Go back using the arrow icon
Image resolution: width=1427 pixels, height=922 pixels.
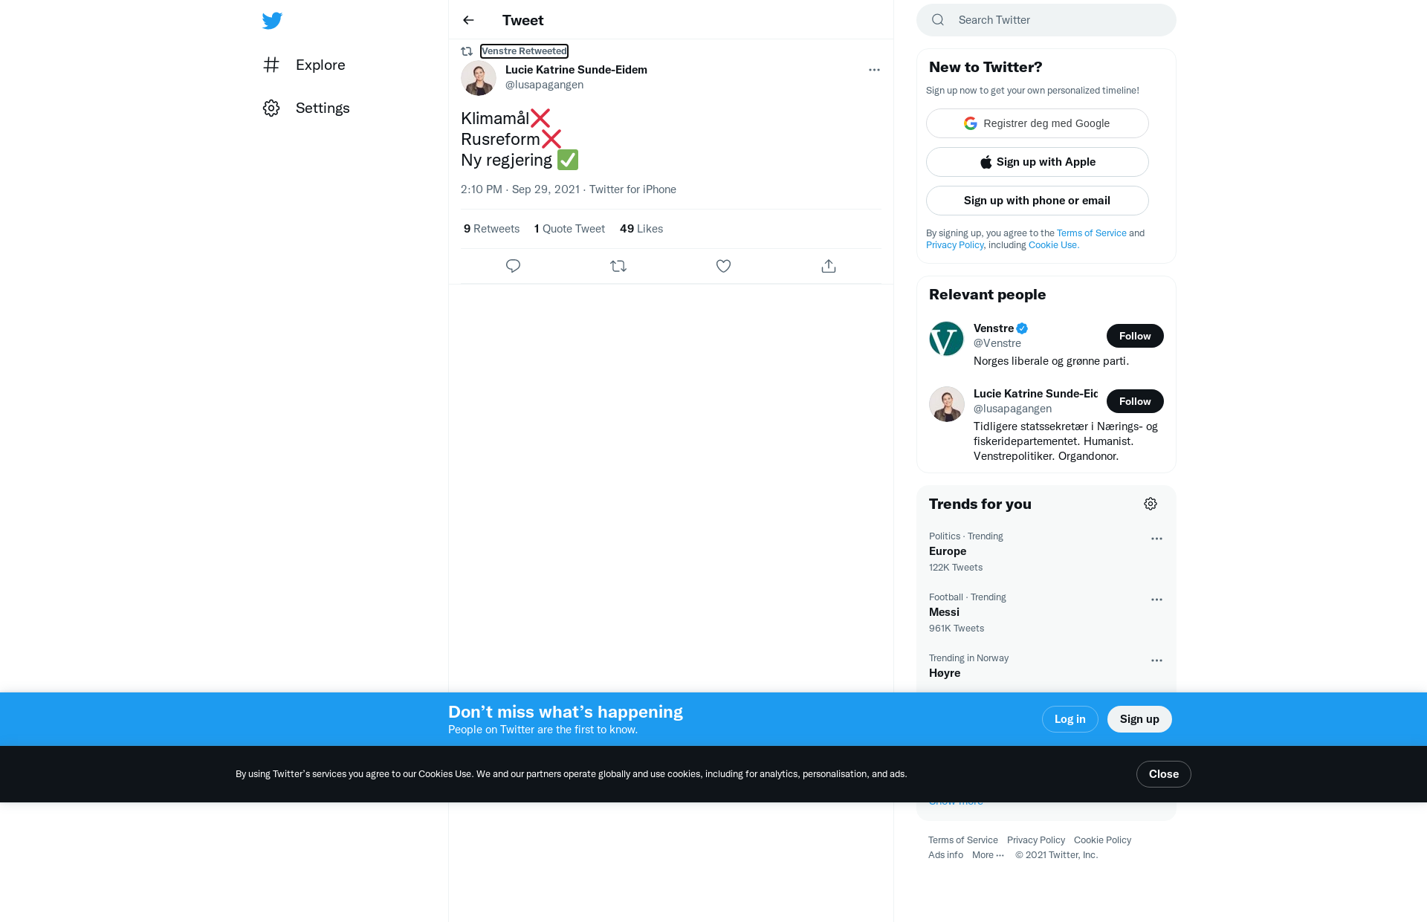[x=468, y=20]
